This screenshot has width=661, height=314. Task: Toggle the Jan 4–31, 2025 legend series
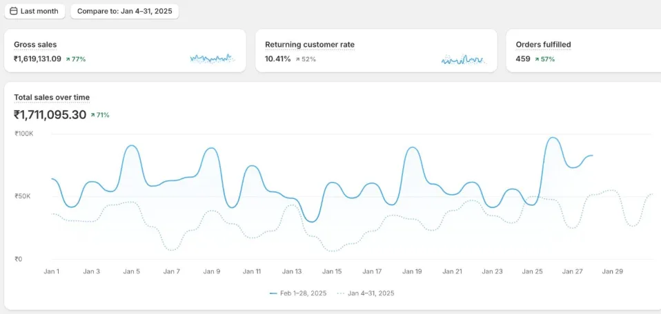coord(366,293)
